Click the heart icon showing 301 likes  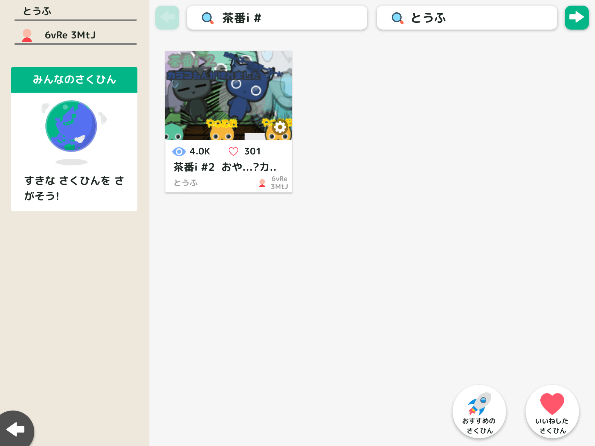click(233, 151)
